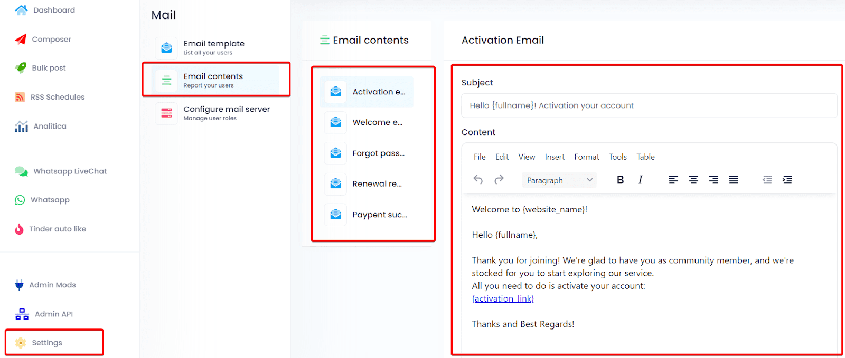The image size is (845, 358).
Task: Click the Bold formatting icon
Action: coord(620,180)
